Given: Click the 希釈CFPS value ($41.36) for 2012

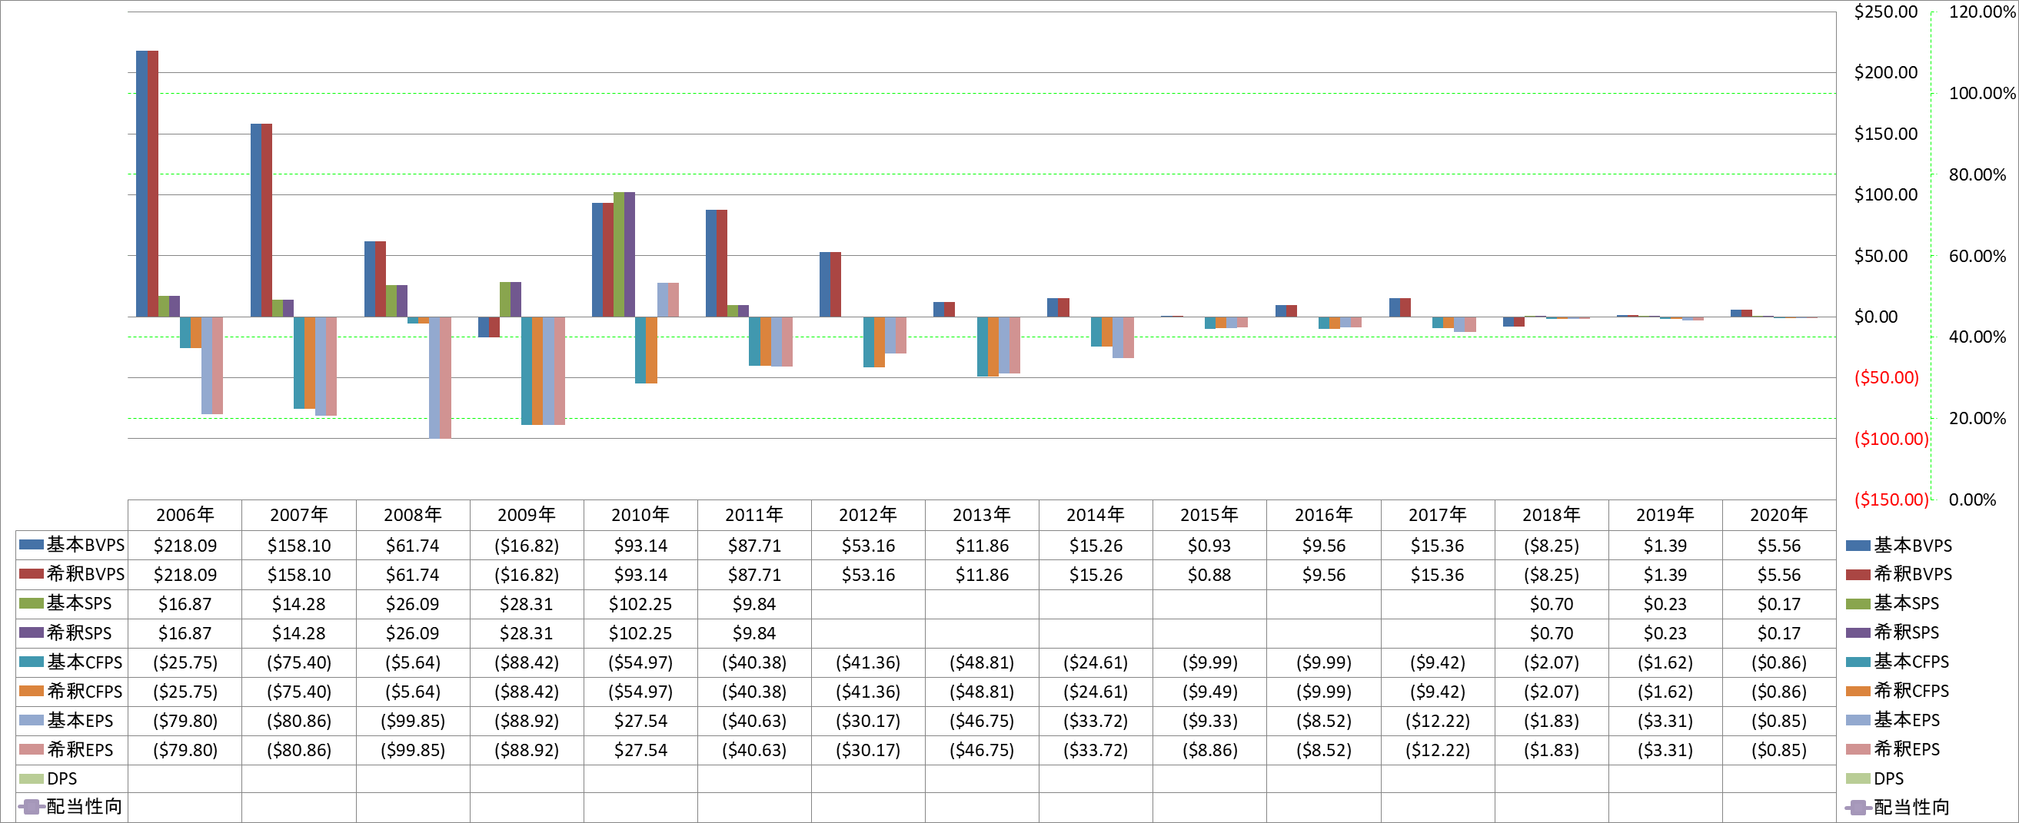Looking at the screenshot, I should pyautogui.click(x=867, y=692).
